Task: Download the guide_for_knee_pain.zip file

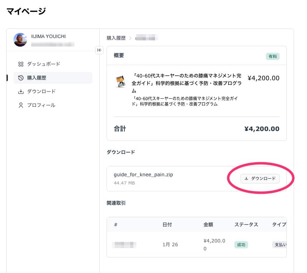Action: pos(260,179)
